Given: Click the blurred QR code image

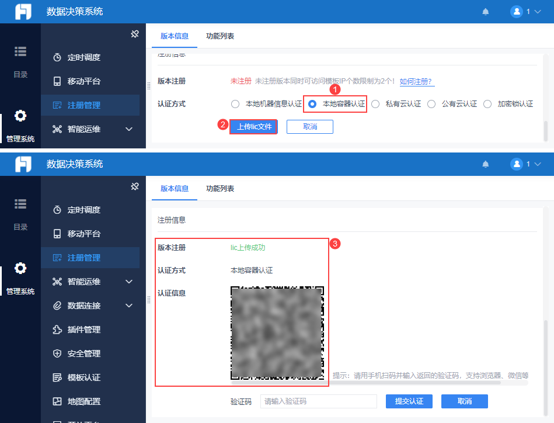Looking at the screenshot, I should (x=277, y=333).
